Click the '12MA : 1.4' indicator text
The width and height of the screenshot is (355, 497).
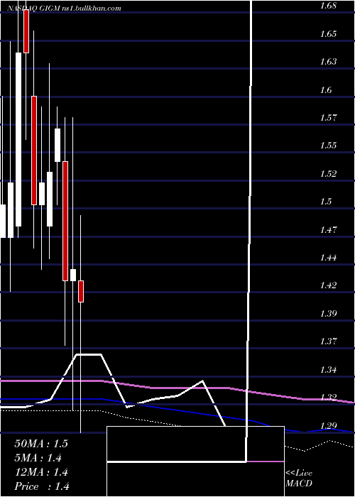[41, 472]
